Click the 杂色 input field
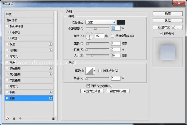The image size is (187, 125). click(116, 78)
